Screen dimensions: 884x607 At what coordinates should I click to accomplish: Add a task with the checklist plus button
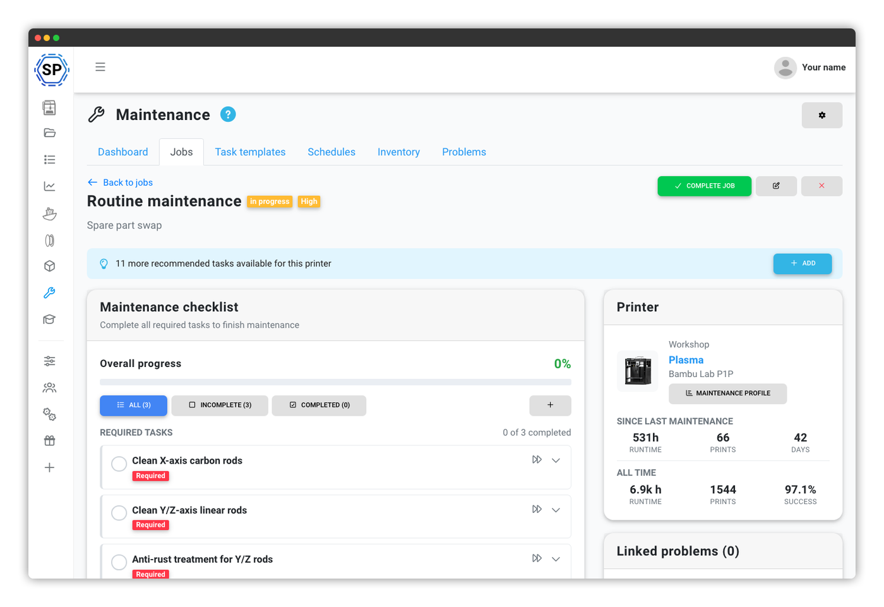point(550,405)
